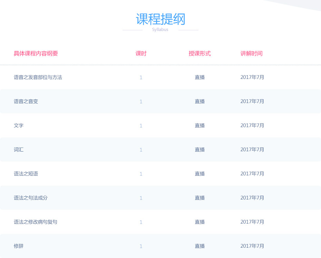The image size is (321, 258).
Task: Click 直播 in the 修辞 row
Action: pos(200,246)
